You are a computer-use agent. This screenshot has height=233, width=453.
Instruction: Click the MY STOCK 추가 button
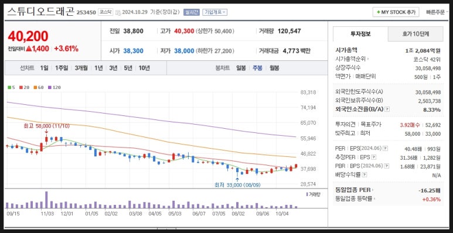396,12
